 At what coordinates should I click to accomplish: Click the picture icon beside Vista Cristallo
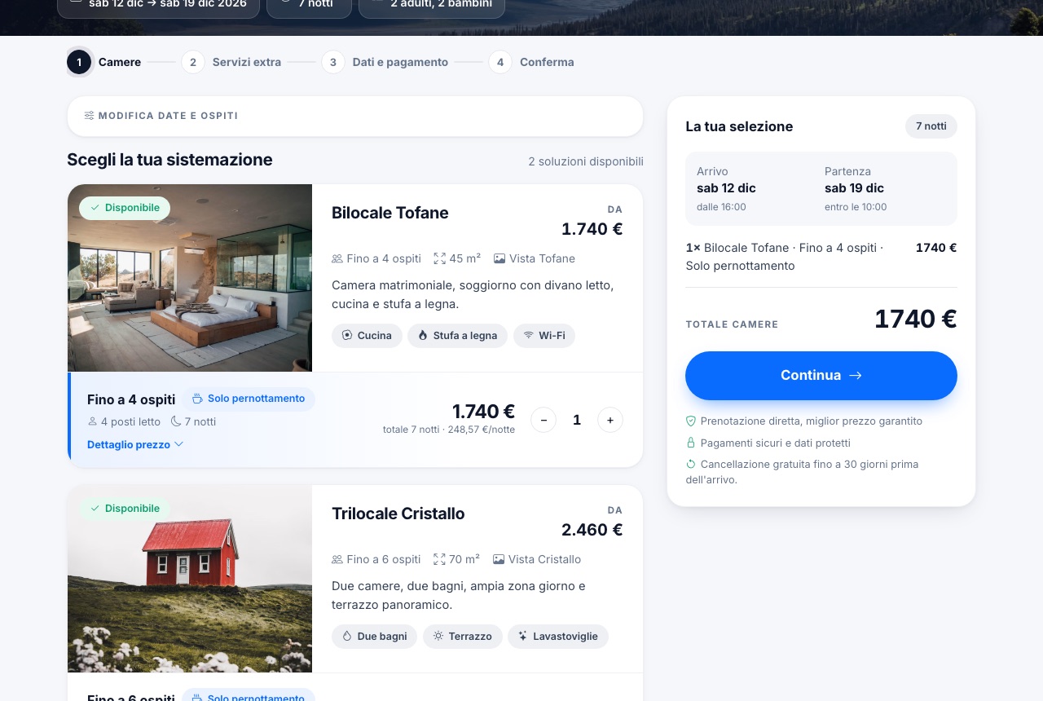(499, 559)
